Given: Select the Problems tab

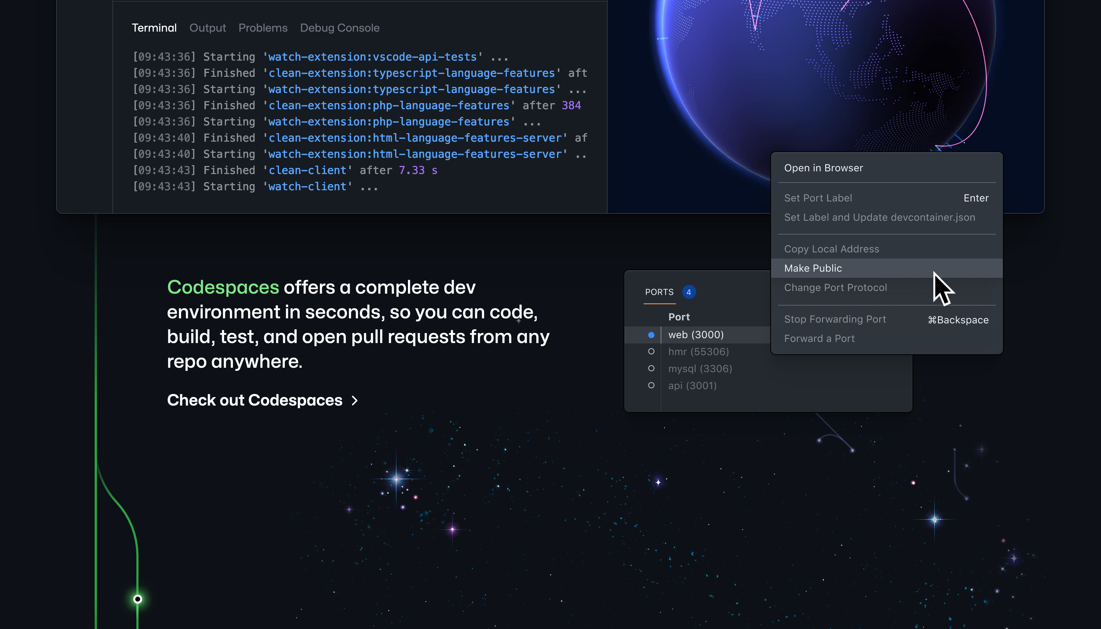Looking at the screenshot, I should click(263, 28).
